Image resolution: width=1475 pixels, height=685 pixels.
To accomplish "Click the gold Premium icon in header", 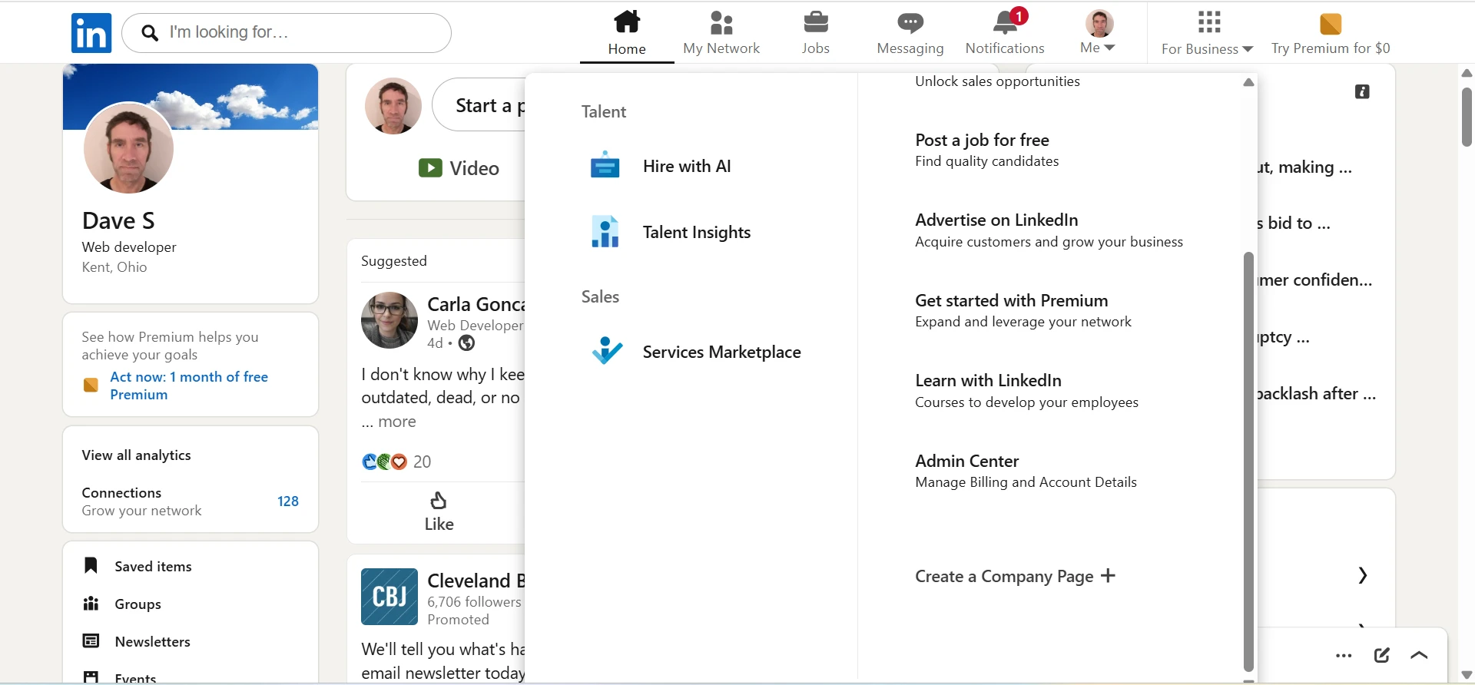I will 1331,24.
